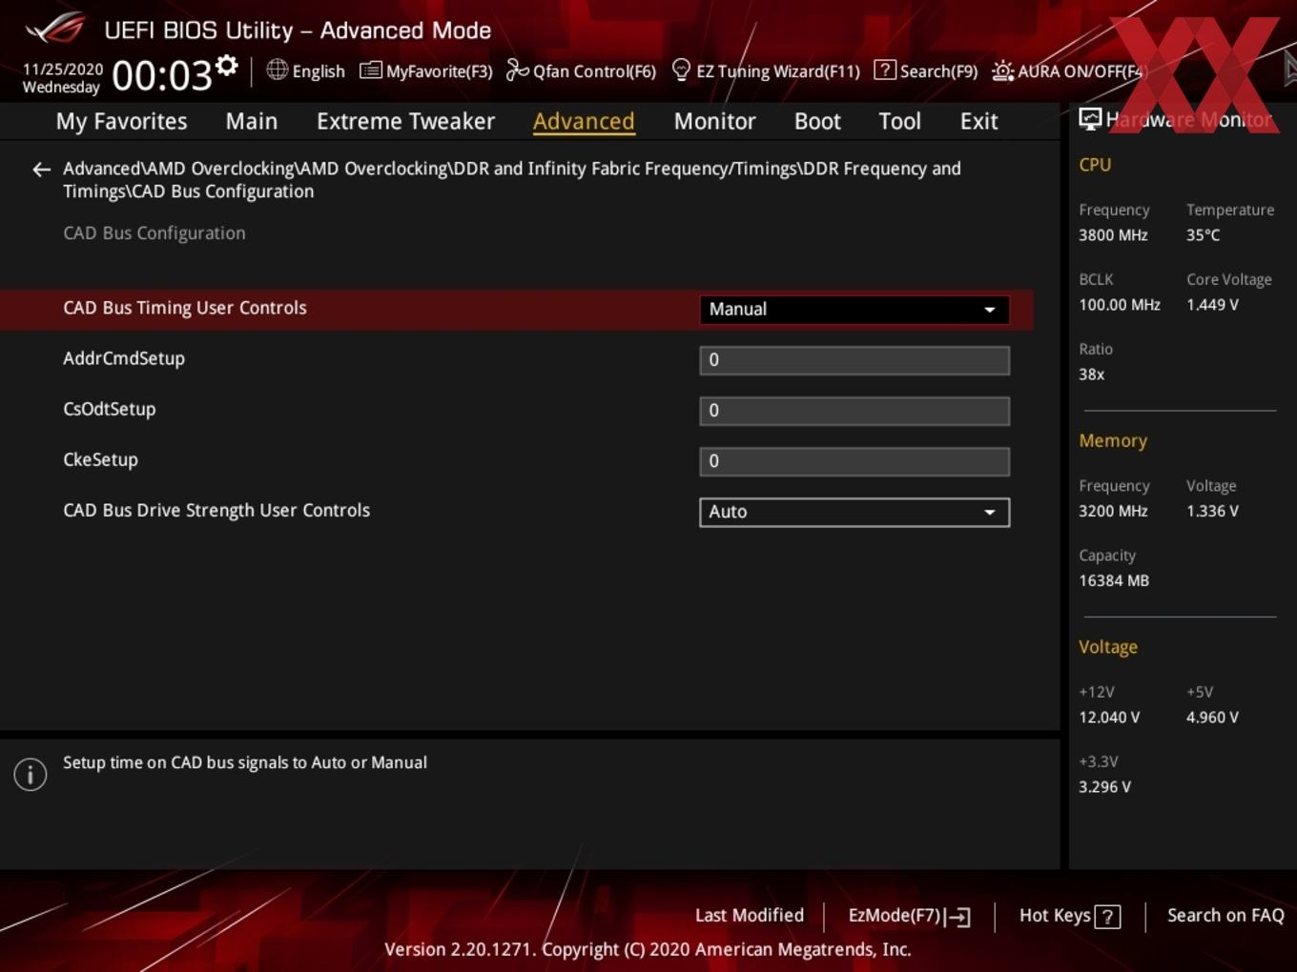The height and width of the screenshot is (972, 1297).
Task: Open the Boot tab
Action: 817,121
